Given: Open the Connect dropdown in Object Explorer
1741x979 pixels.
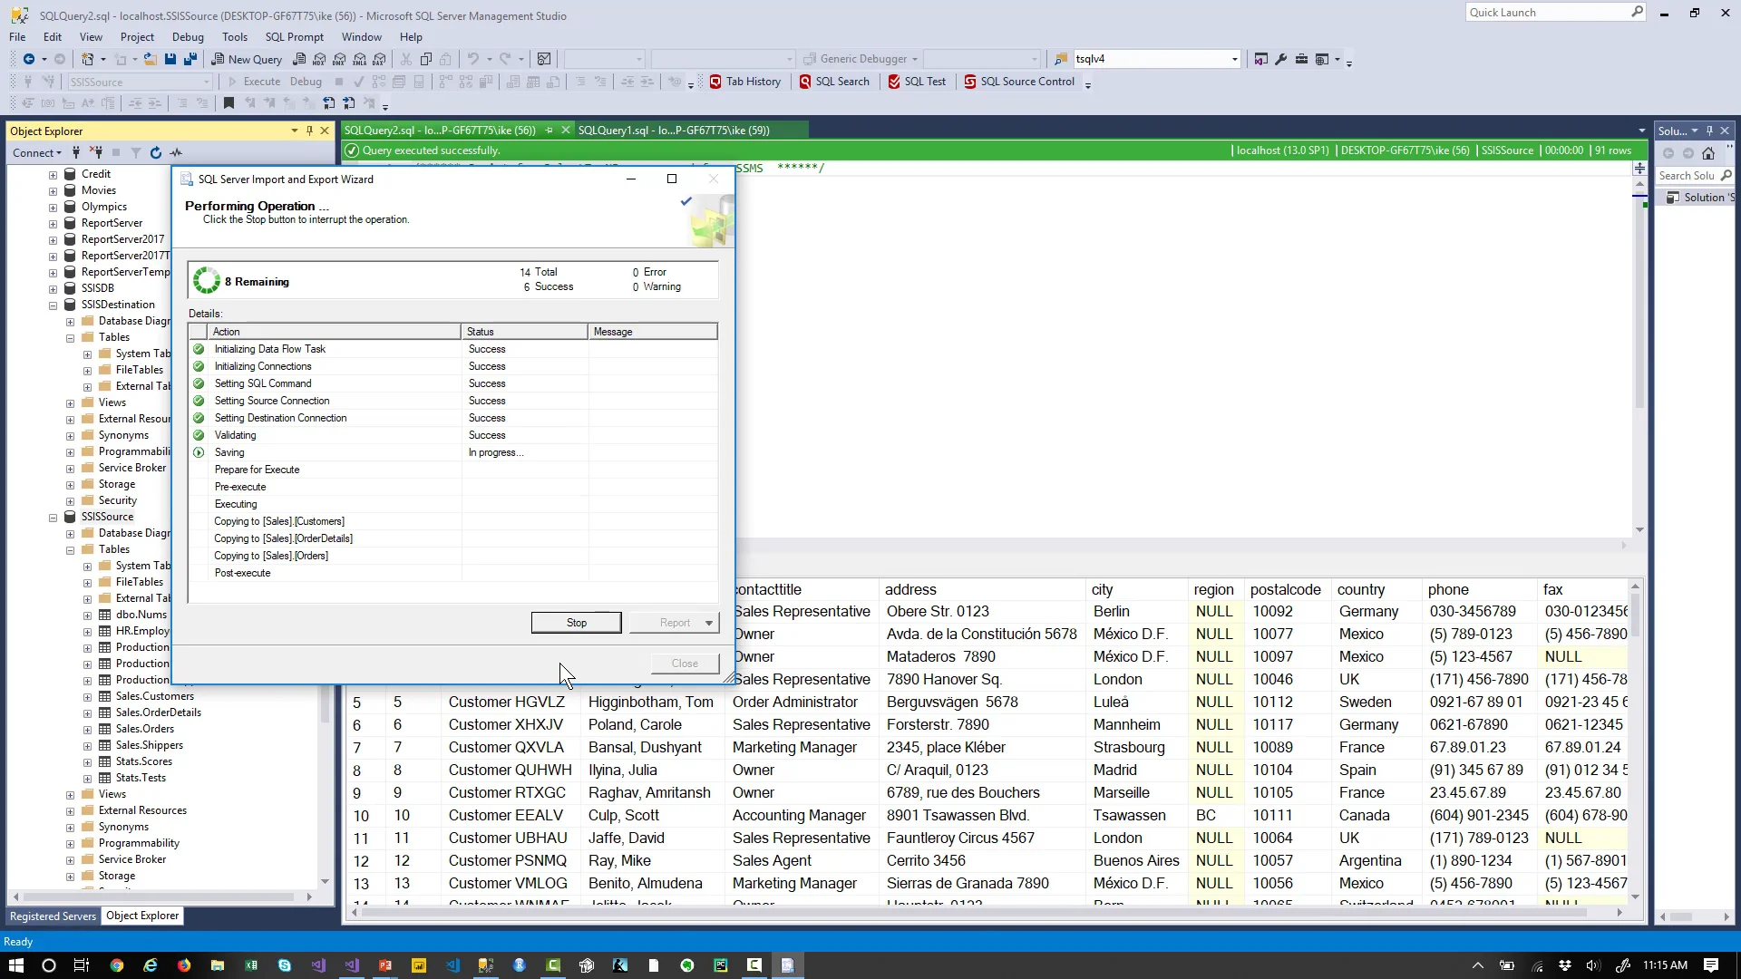Looking at the screenshot, I should [37, 152].
